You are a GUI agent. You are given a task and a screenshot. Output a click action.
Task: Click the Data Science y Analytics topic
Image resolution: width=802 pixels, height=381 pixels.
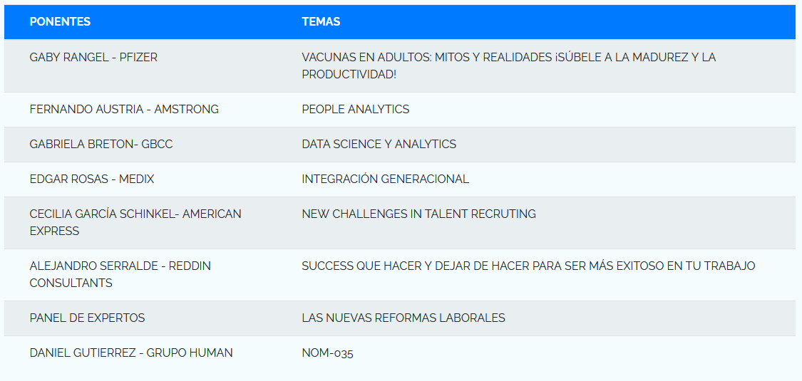pyautogui.click(x=379, y=144)
